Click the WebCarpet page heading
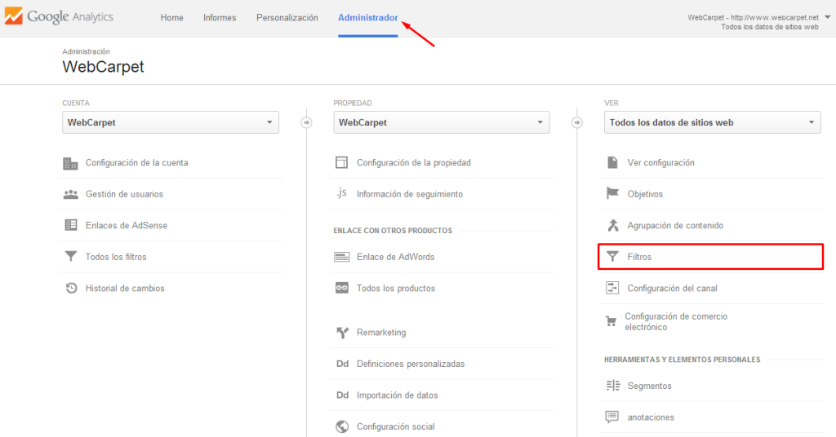Screen dimensions: 836x437 pyautogui.click(x=103, y=67)
